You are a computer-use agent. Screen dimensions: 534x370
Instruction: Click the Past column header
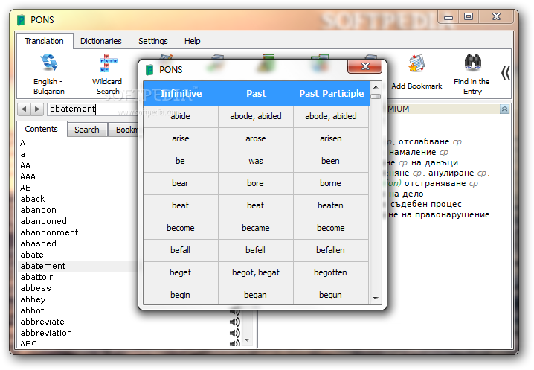256,94
